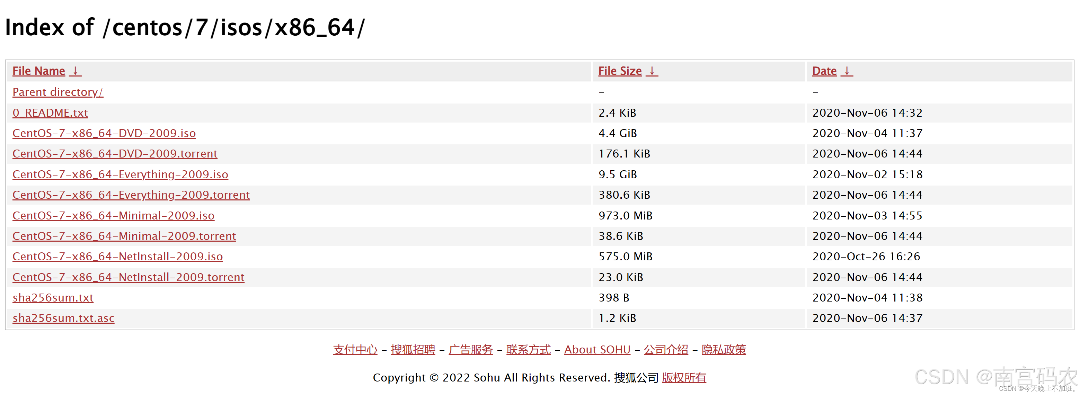Click the 支付中心 footer link
This screenshot has width=1080, height=395.
[x=355, y=349]
